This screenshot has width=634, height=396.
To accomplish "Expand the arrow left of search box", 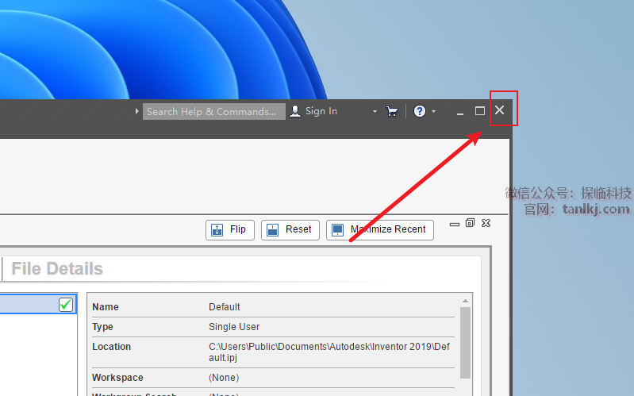I will (x=137, y=111).
